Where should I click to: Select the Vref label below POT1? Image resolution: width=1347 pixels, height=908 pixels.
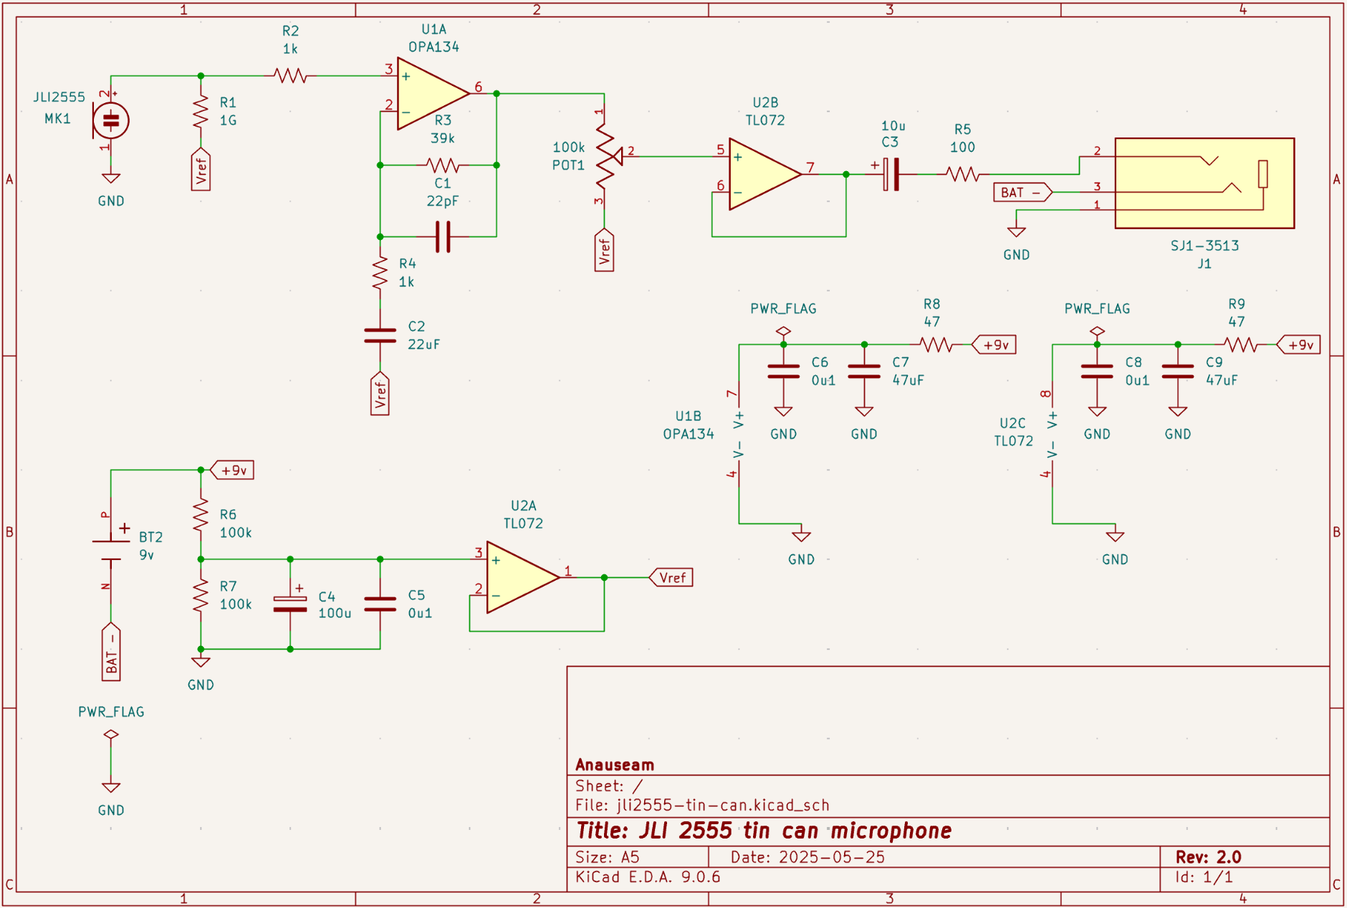pyautogui.click(x=604, y=249)
